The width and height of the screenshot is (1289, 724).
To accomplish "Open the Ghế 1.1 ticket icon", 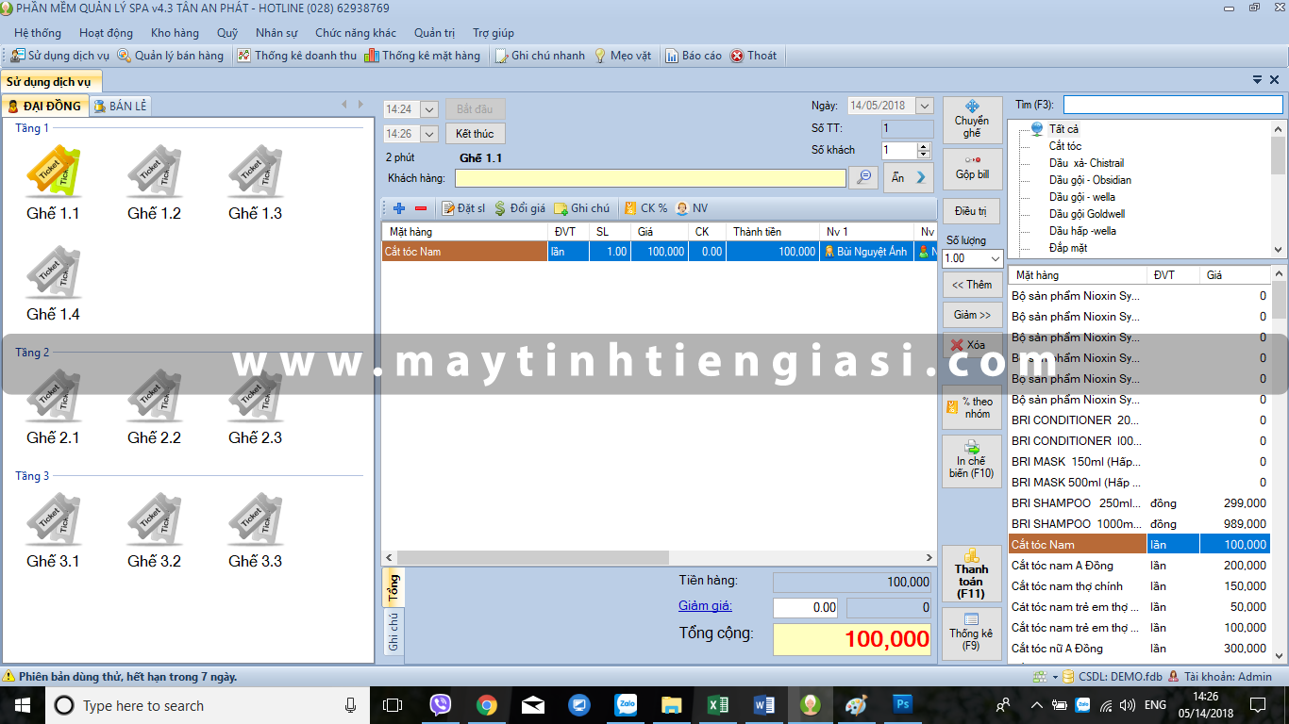I will click(x=53, y=173).
